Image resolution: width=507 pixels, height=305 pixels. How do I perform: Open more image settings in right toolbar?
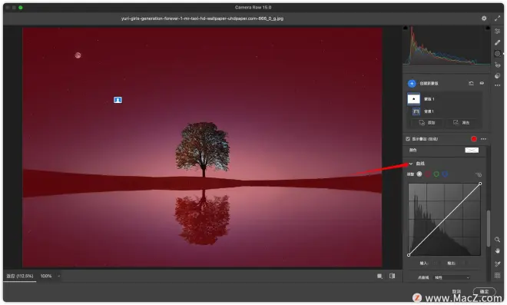tap(497, 85)
